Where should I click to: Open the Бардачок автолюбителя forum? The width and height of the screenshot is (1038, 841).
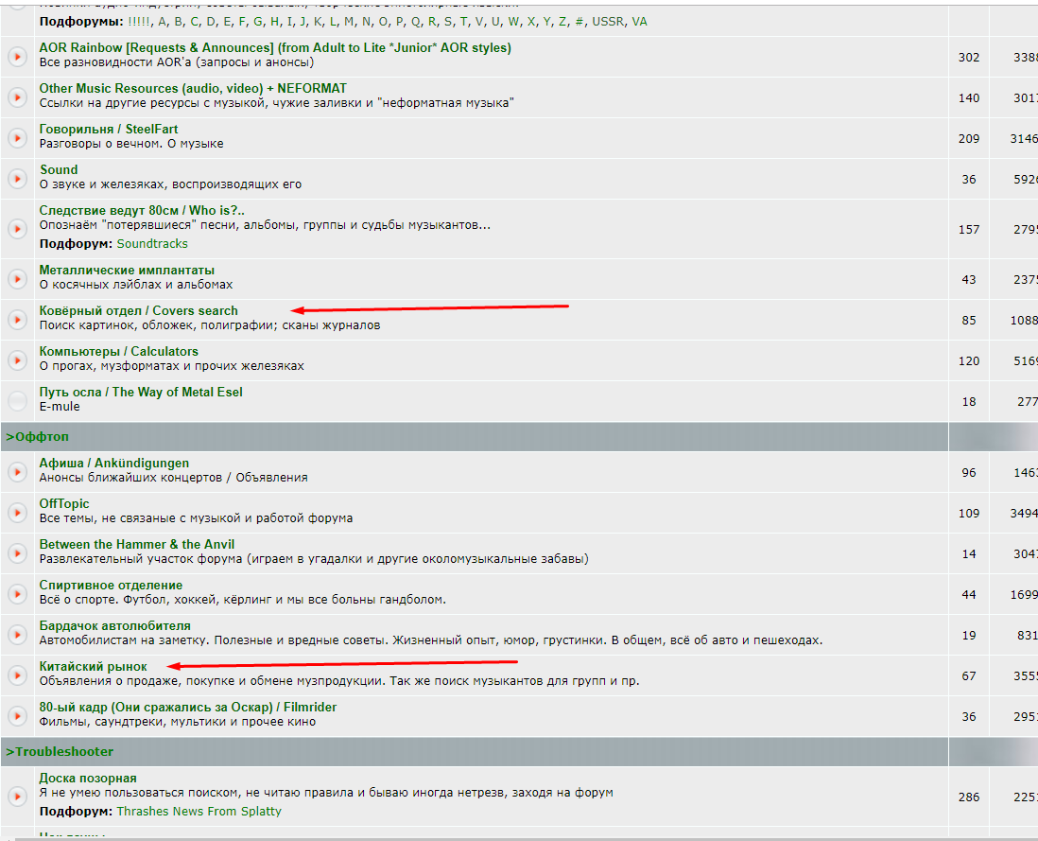(114, 626)
